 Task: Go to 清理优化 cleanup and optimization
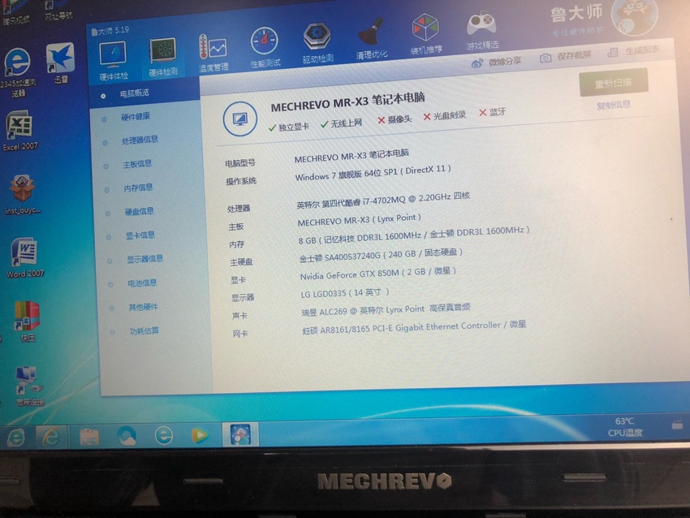click(372, 38)
